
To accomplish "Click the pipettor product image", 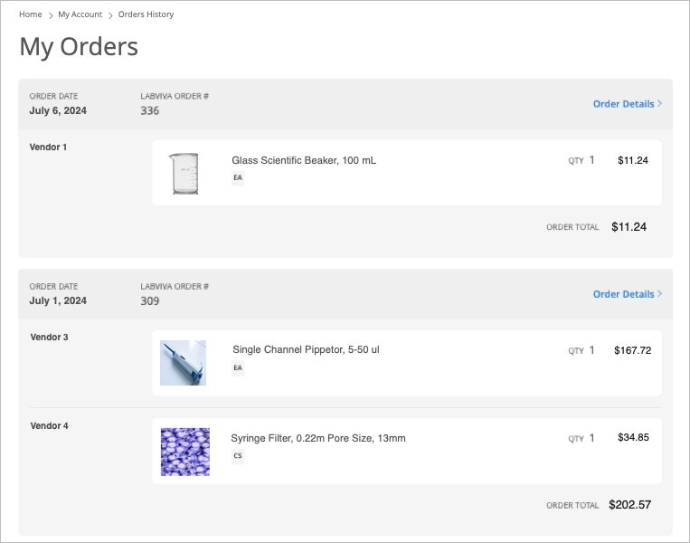I will [183, 363].
